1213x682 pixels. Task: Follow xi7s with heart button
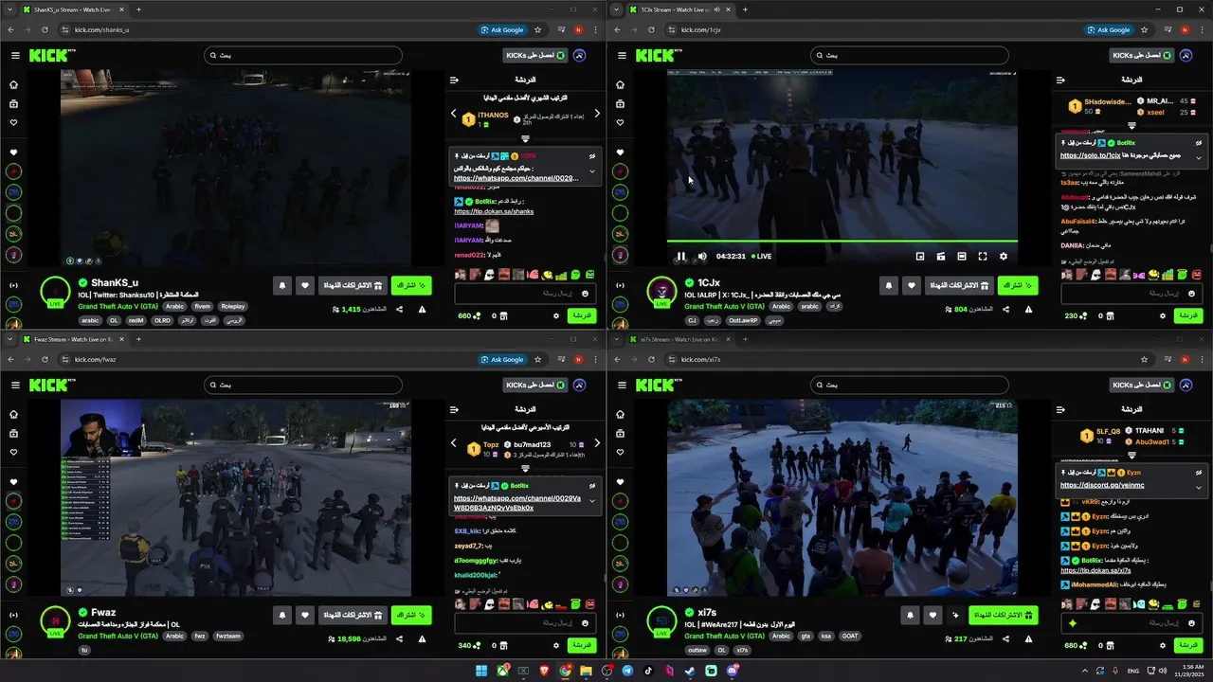click(932, 615)
